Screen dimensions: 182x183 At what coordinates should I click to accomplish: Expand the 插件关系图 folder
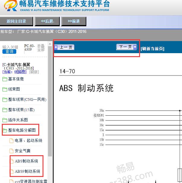pos(18,120)
